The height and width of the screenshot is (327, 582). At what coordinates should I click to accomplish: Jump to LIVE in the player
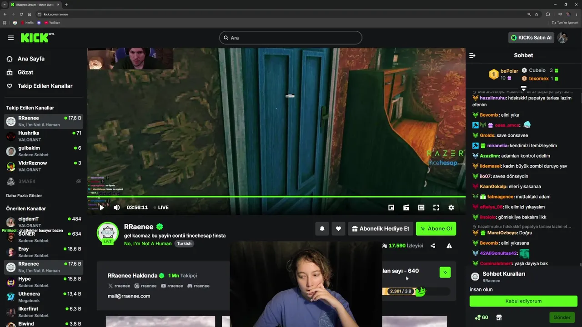161,208
